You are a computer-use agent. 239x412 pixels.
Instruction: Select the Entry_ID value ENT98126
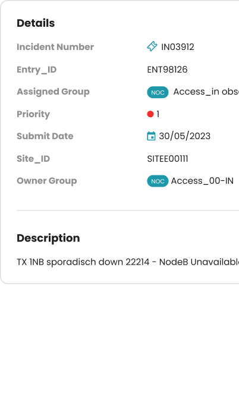167,70
